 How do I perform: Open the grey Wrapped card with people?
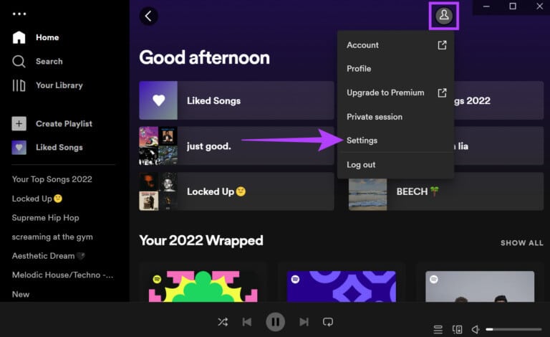(x=480, y=283)
